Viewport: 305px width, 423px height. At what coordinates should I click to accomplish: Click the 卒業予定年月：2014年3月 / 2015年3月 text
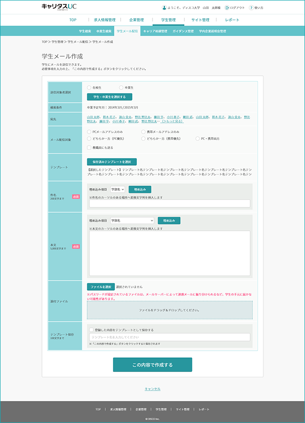pyautogui.click(x=112, y=108)
